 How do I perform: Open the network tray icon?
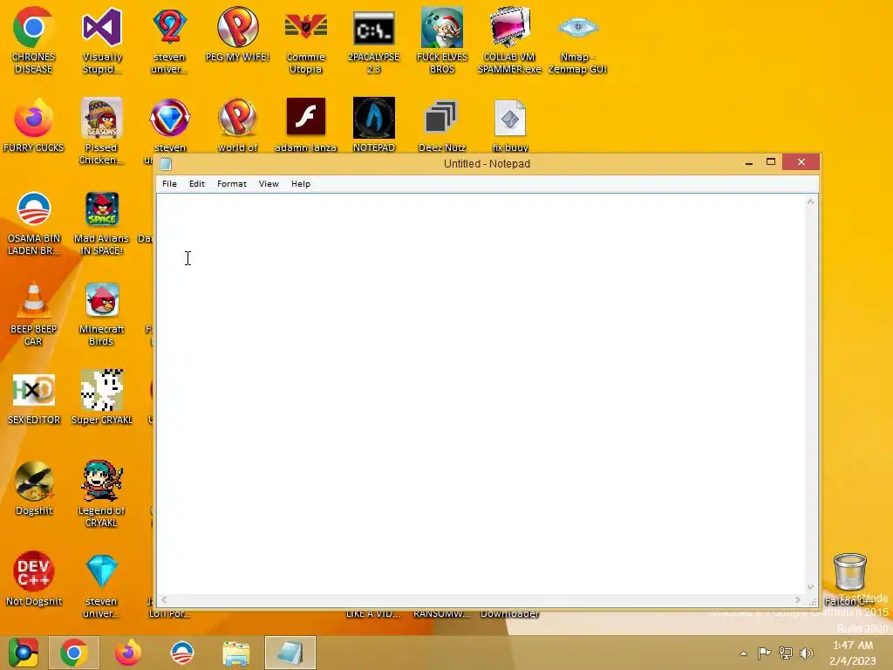pos(786,653)
